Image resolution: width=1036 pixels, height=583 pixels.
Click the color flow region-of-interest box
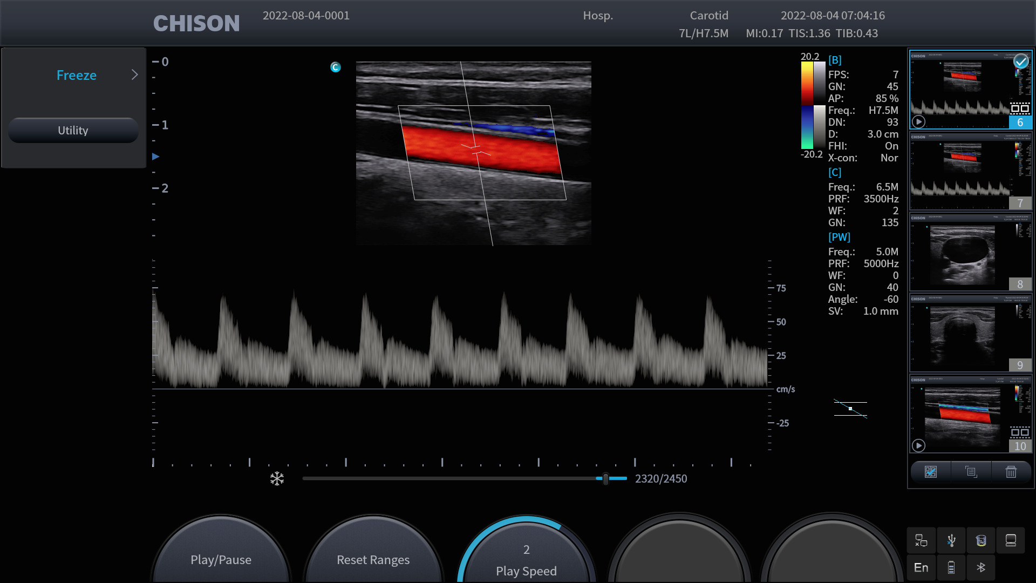pos(482,153)
